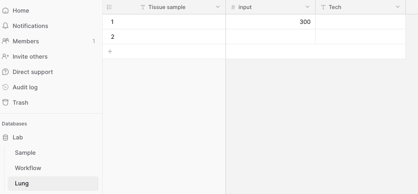The height and width of the screenshot is (194, 418).
Task: Click the Notifications bell icon
Action: [x=5, y=26]
